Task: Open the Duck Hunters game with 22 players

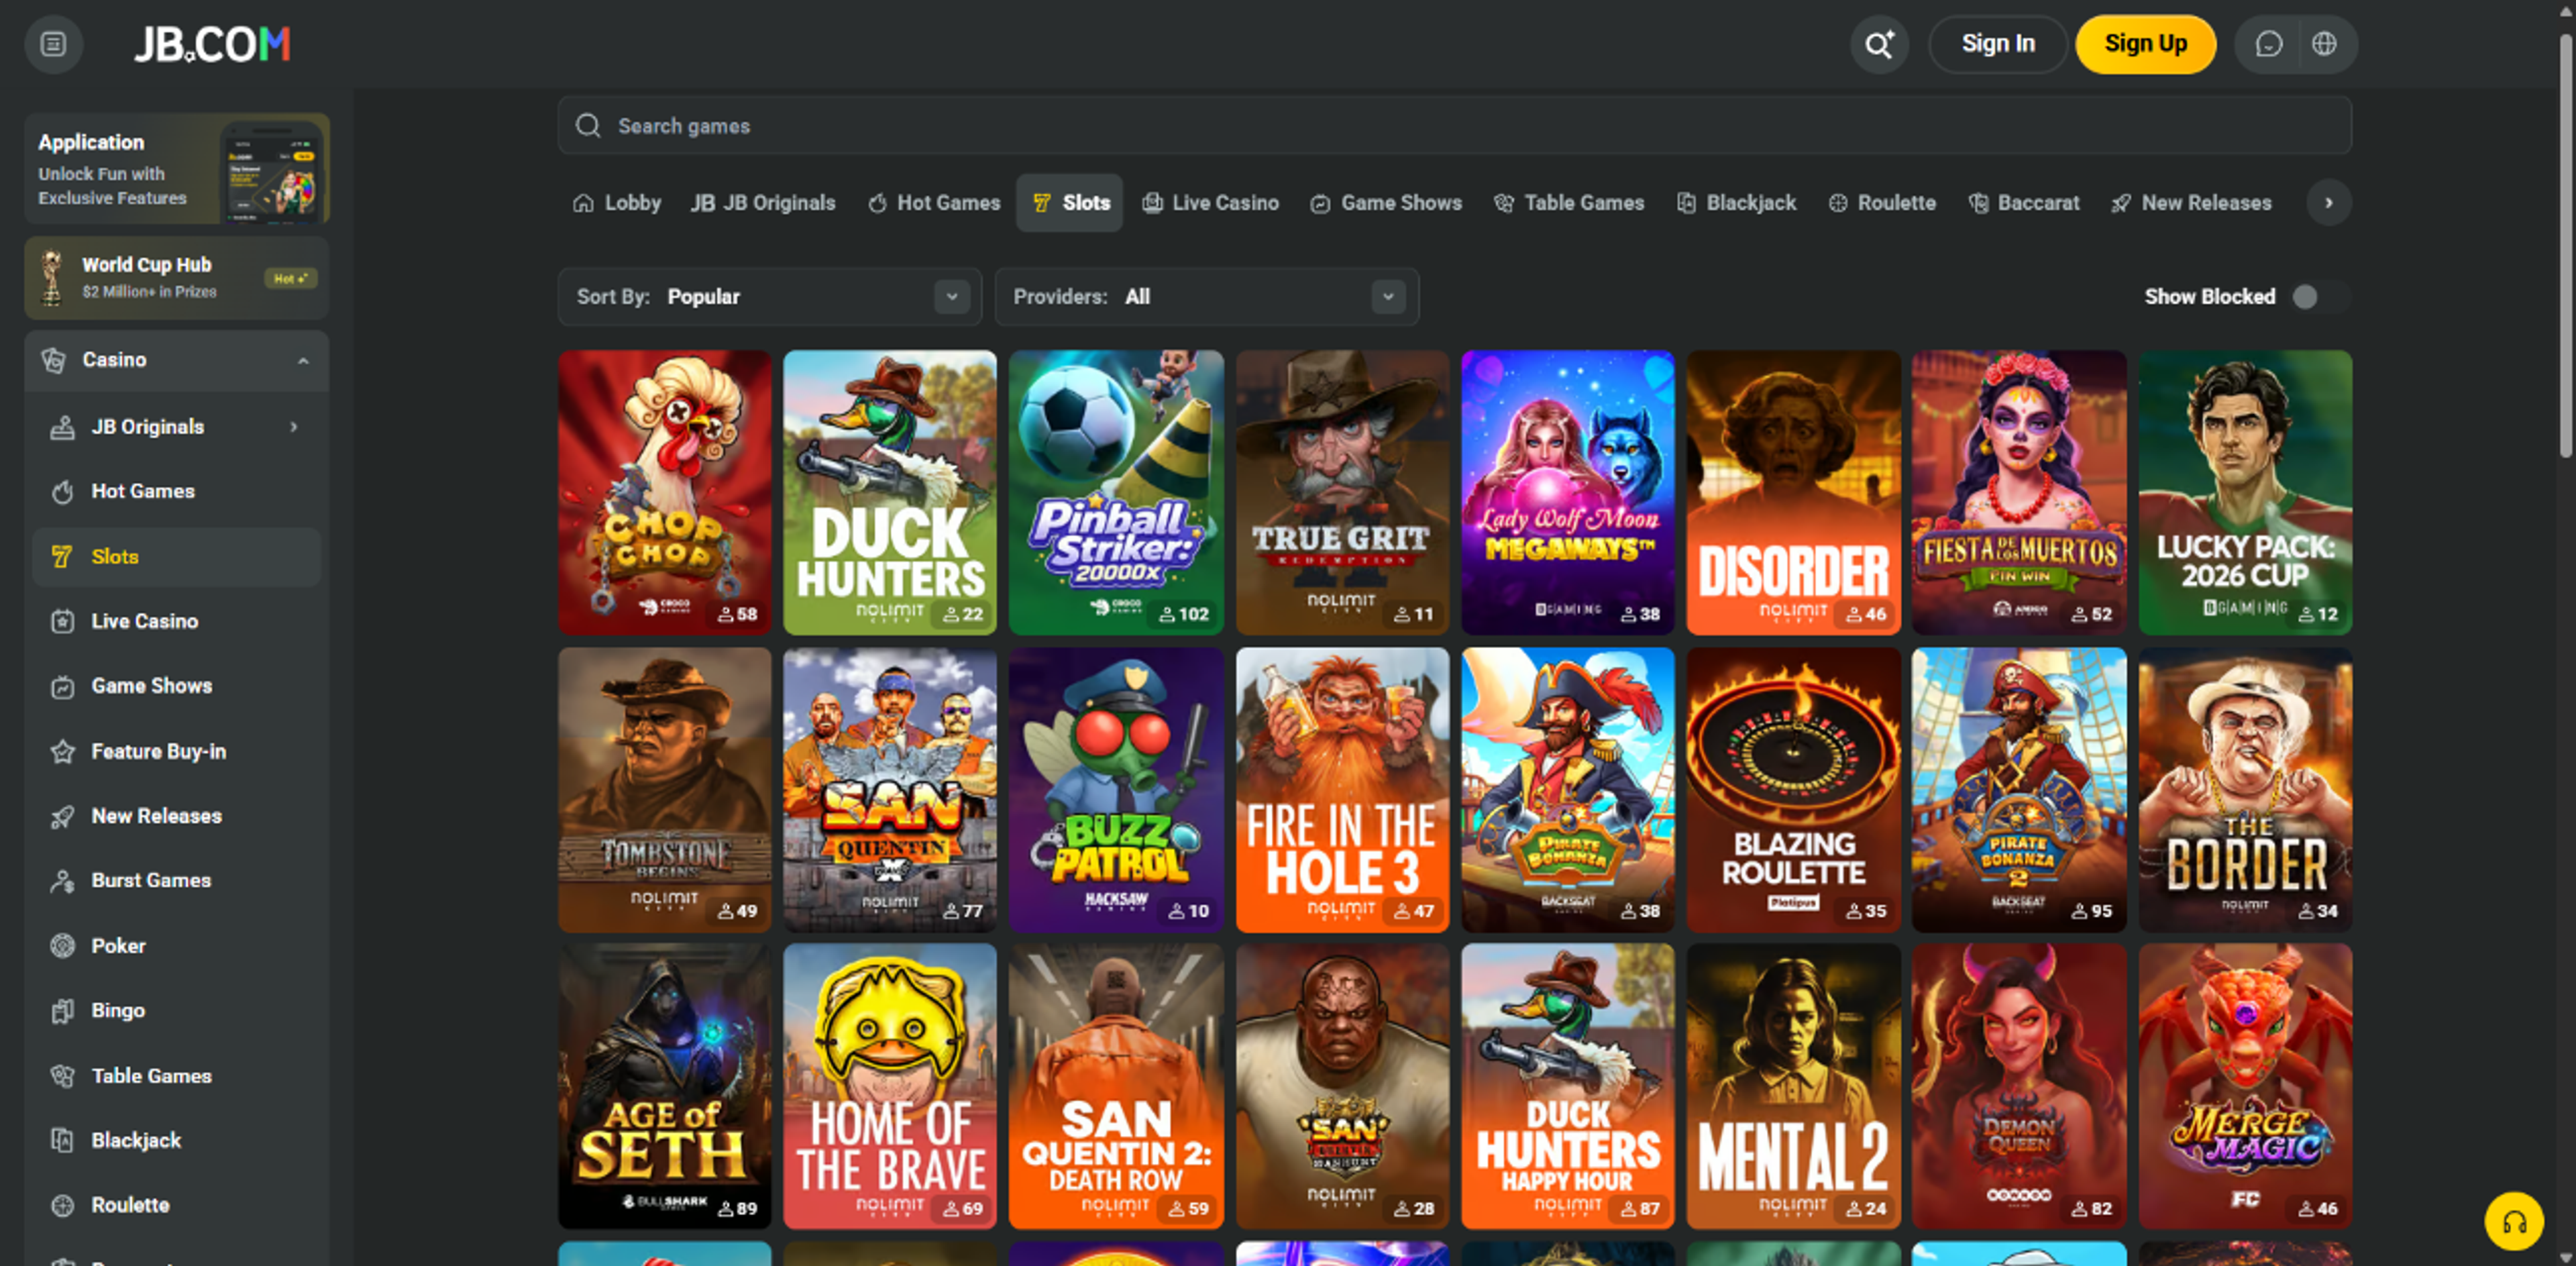Action: click(x=890, y=492)
